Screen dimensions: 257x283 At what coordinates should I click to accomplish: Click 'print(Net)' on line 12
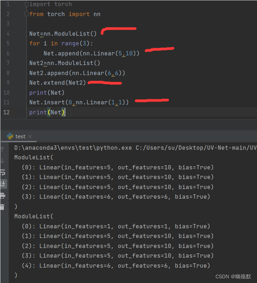47,112
